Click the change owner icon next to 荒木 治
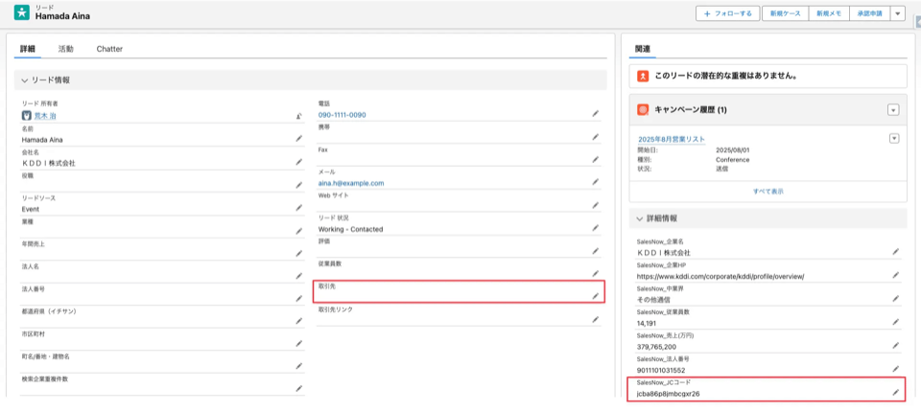 (299, 116)
